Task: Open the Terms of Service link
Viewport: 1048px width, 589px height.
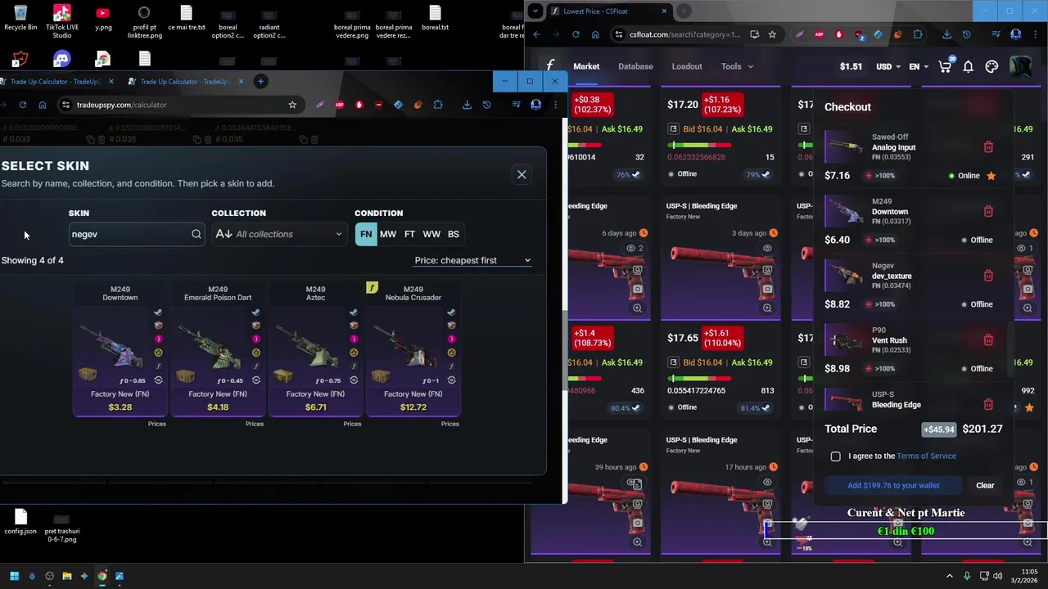Action: pyautogui.click(x=926, y=456)
